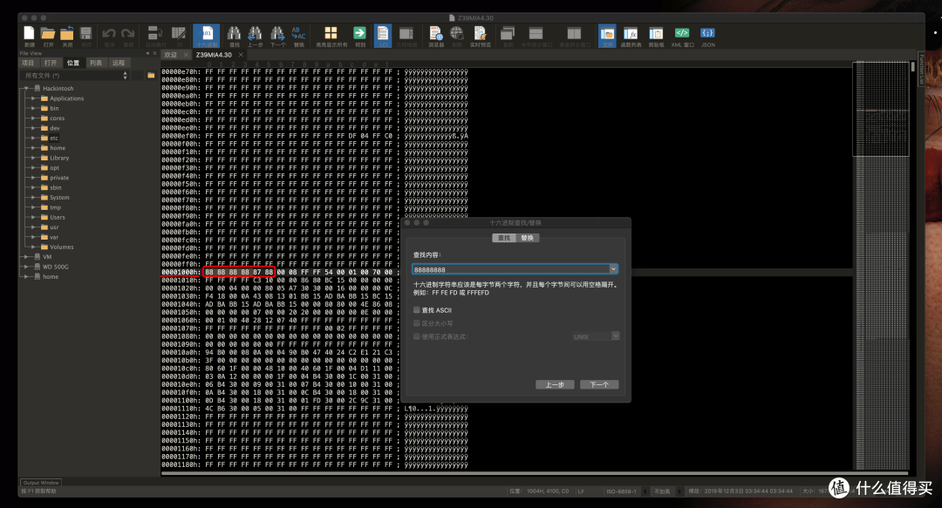Close the File View panel with X
942x508 pixels.
coord(154,53)
